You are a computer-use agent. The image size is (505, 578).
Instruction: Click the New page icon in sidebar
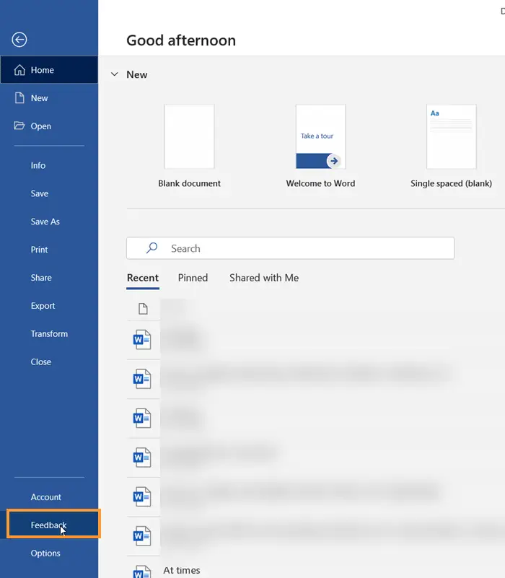pos(19,97)
